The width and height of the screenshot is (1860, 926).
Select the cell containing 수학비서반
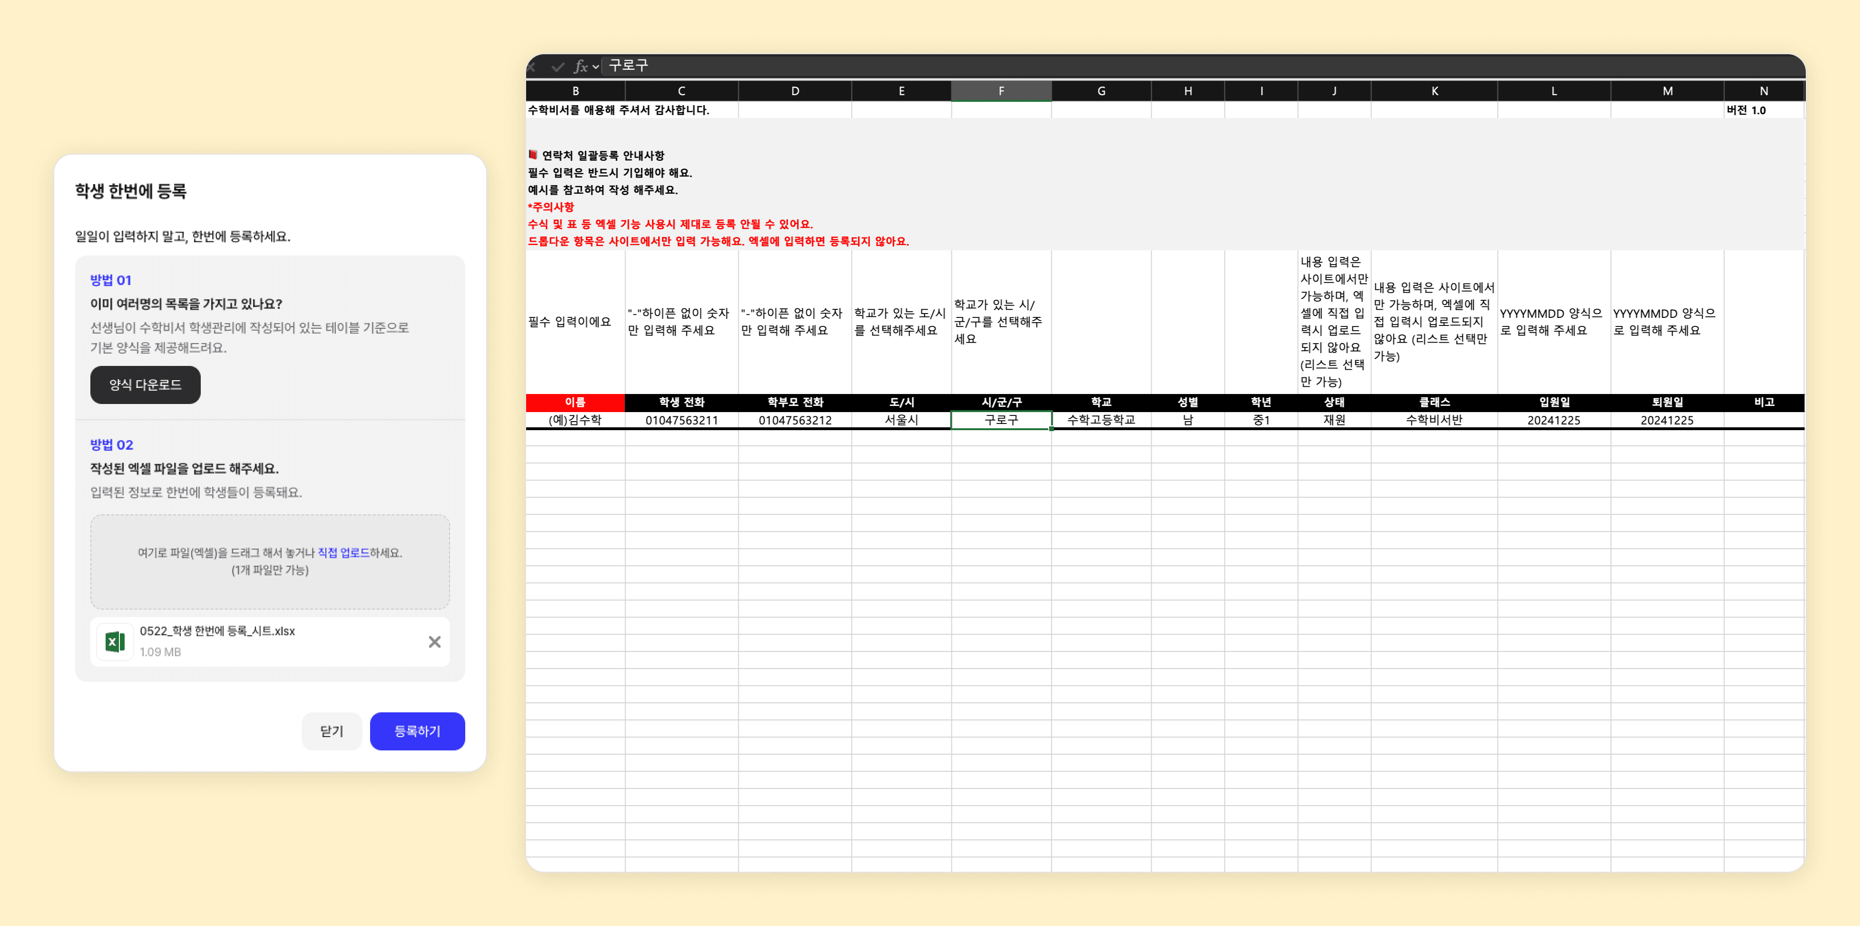pyautogui.click(x=1433, y=420)
